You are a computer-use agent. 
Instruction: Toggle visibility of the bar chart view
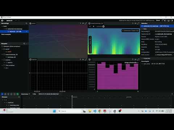pos(136,60)
